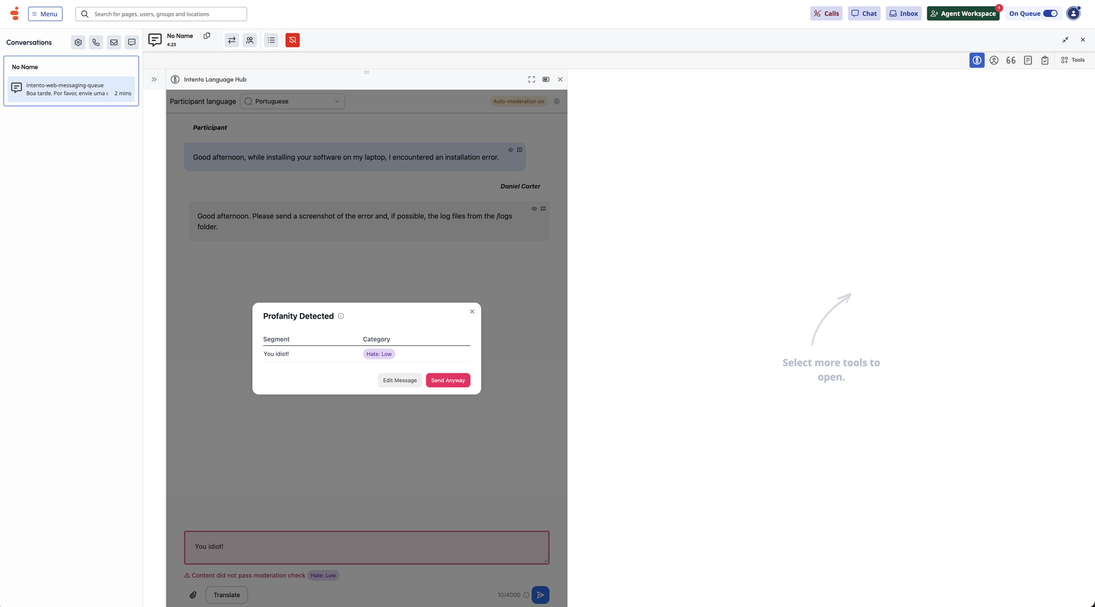Click the Send Anyway button
1095x607 pixels.
coord(448,380)
